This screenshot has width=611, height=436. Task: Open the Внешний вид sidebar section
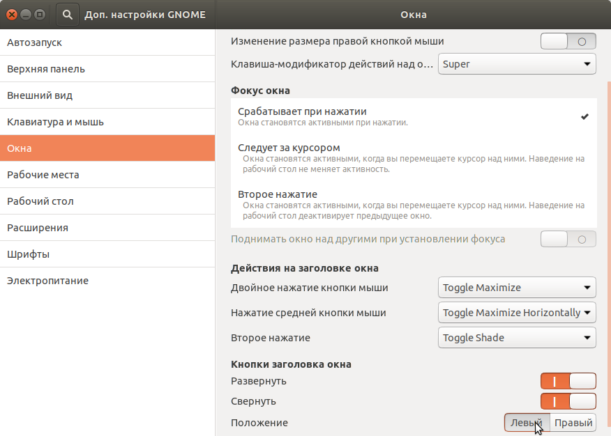107,95
